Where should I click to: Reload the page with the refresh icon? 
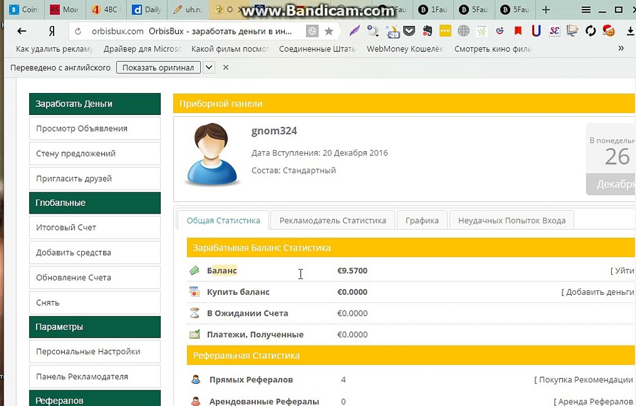[78, 32]
